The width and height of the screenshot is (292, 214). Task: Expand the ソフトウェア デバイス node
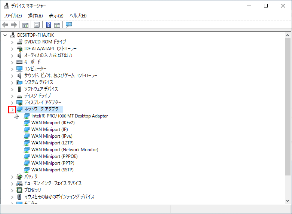pyautogui.click(x=12, y=89)
